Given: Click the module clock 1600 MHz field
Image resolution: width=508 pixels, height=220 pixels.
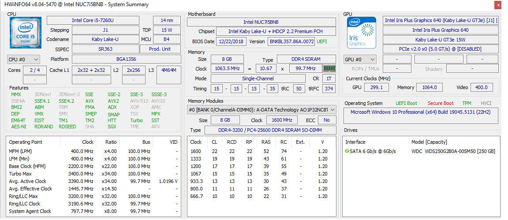Looking at the screenshot, I should 282,120.
